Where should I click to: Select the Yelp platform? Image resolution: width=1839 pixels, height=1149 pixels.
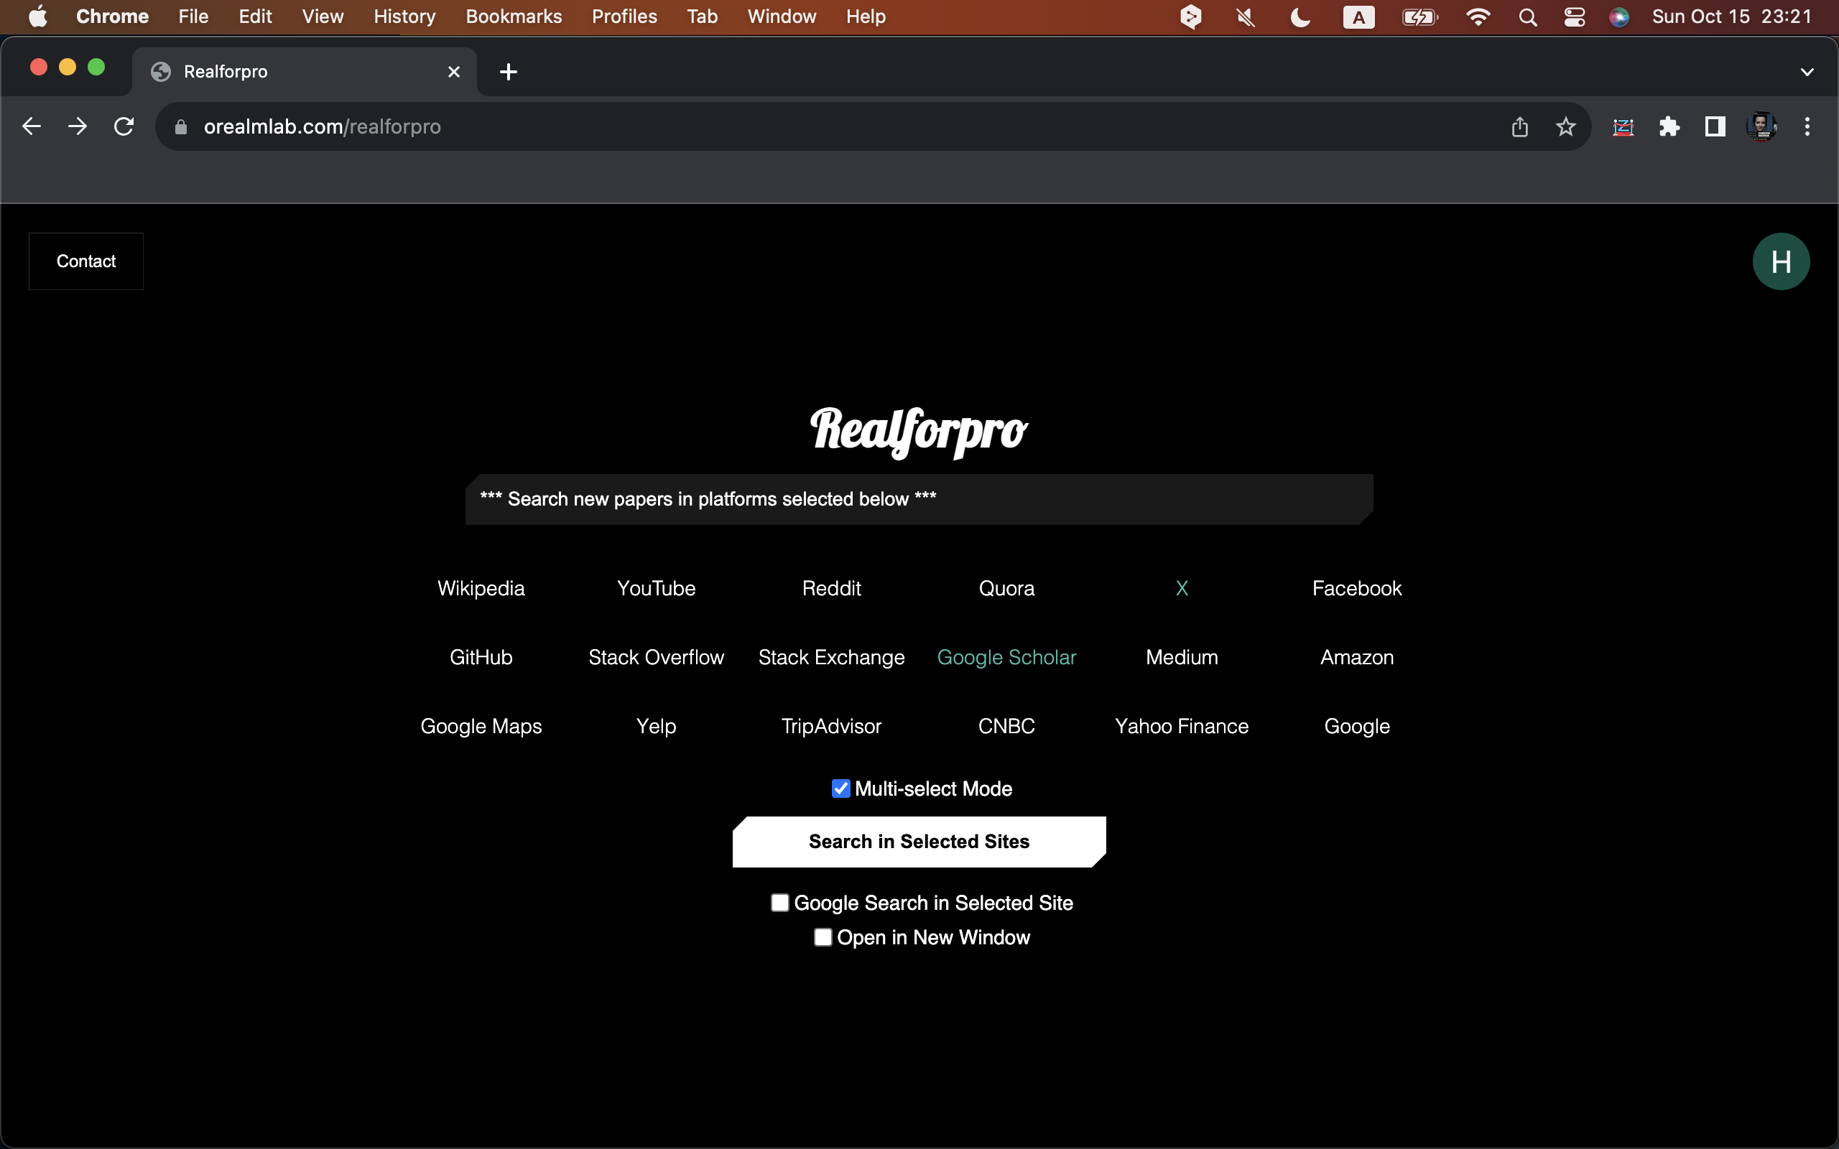(x=656, y=727)
